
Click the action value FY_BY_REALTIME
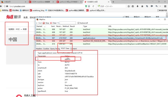pyautogui.click(x=71, y=88)
